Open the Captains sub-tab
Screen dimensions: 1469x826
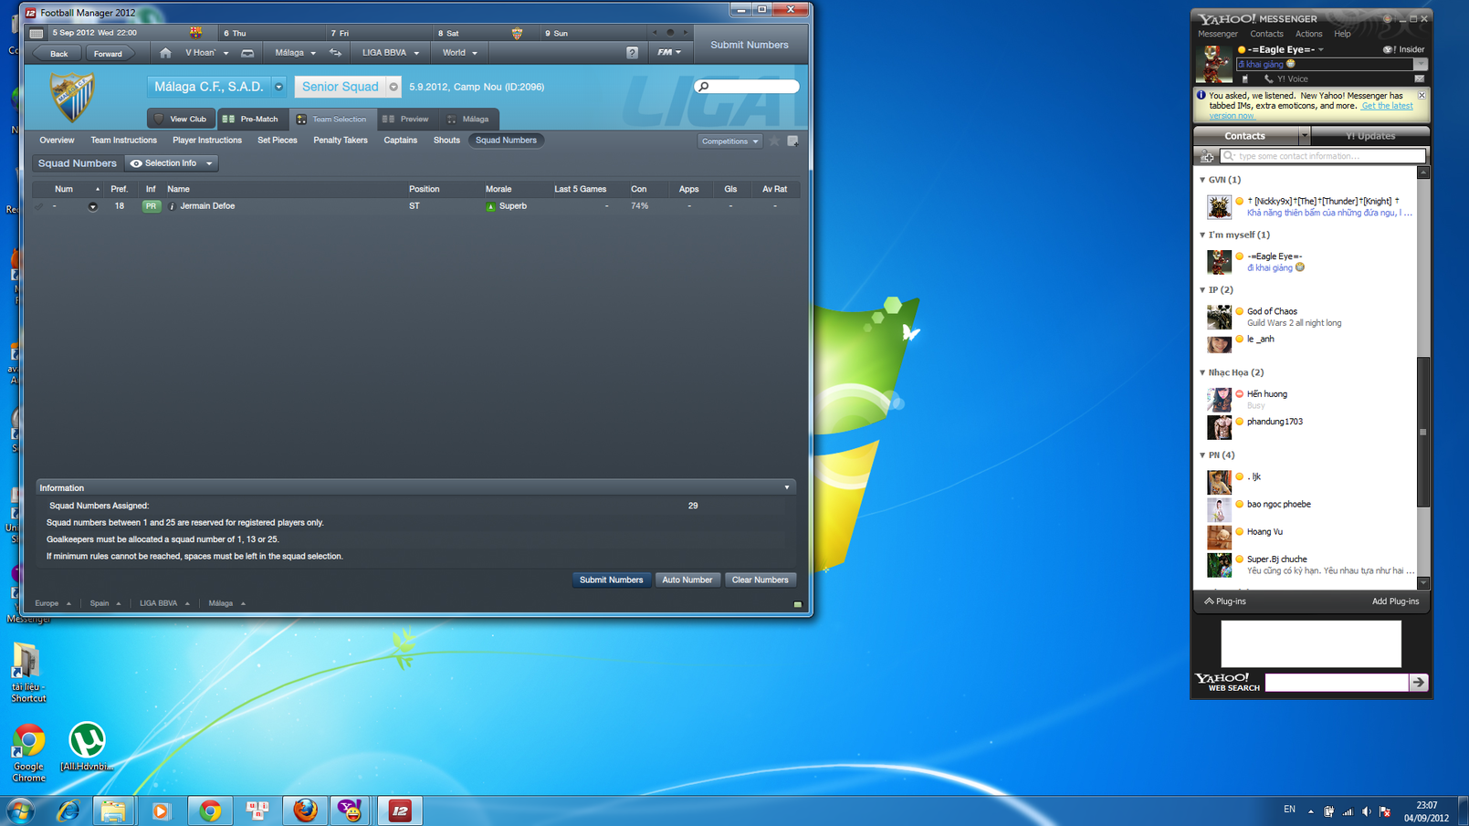400,141
